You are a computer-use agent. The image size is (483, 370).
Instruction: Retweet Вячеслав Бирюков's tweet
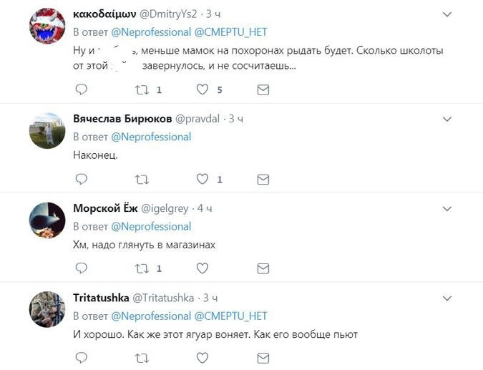(x=142, y=179)
